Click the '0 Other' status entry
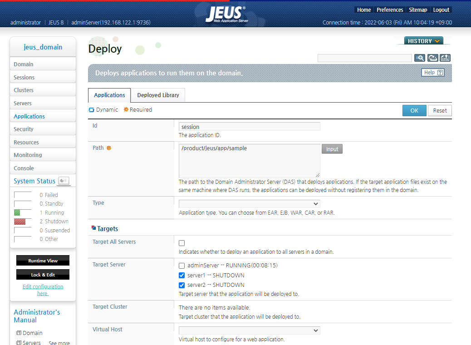Screen dimensions: 471x345 click(x=49, y=239)
